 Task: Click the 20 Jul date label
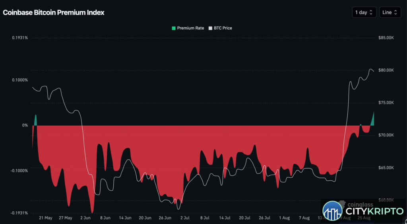[x=244, y=218]
